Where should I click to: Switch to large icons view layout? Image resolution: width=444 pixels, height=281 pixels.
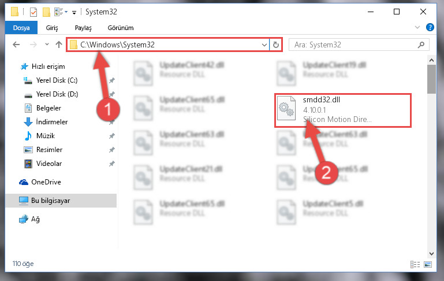click(428, 265)
